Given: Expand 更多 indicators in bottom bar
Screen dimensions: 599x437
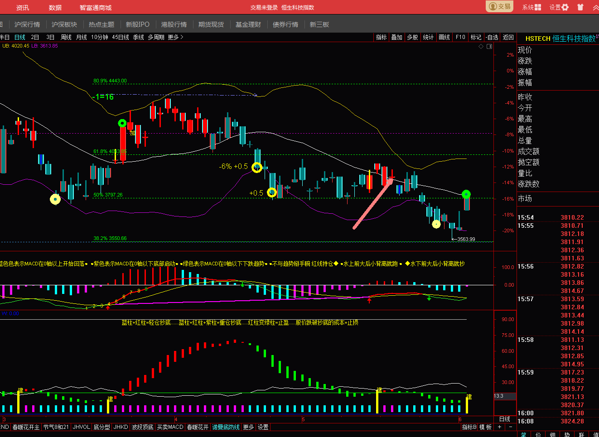Looking at the screenshot, I should click(x=248, y=427).
